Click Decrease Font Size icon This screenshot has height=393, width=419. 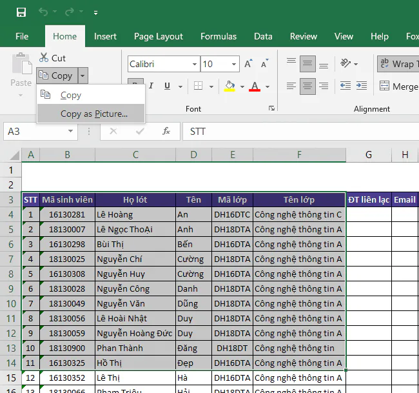coord(264,64)
